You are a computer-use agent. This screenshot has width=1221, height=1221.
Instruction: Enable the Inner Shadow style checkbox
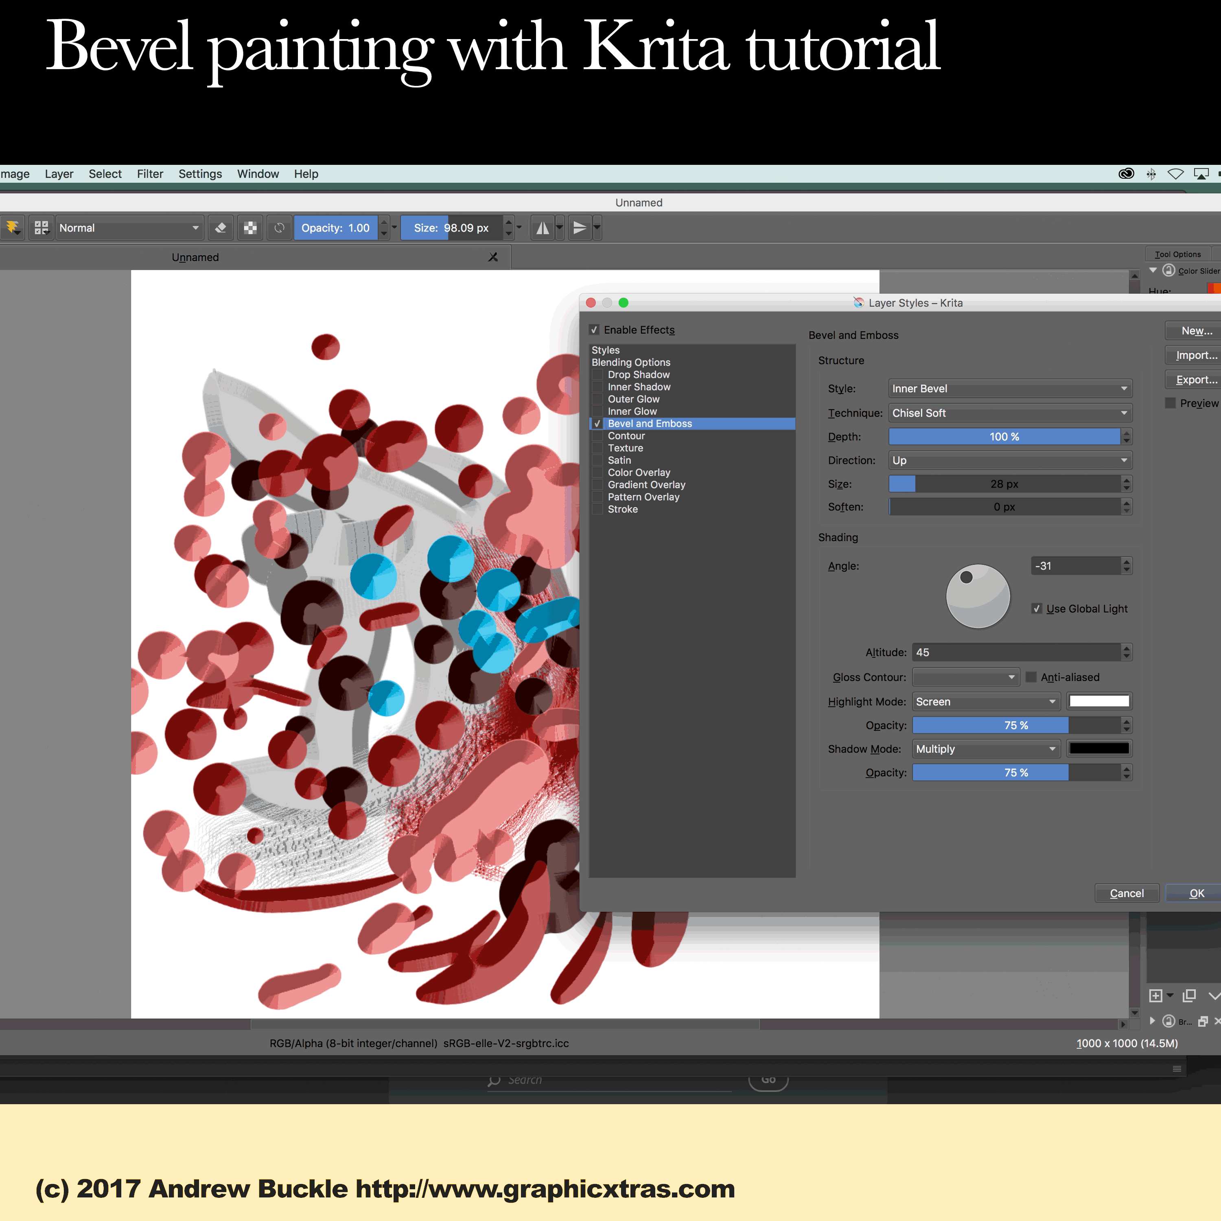[x=597, y=387]
